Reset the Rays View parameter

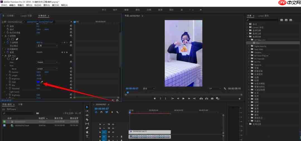click(x=71, y=62)
